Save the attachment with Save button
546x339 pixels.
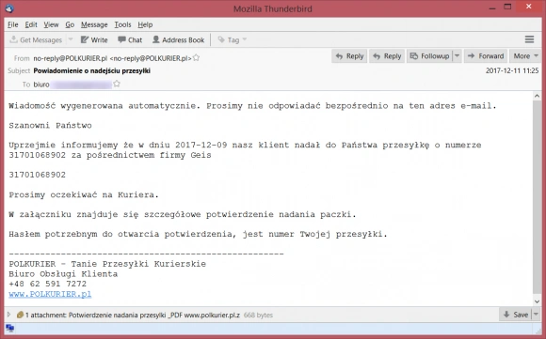click(516, 315)
